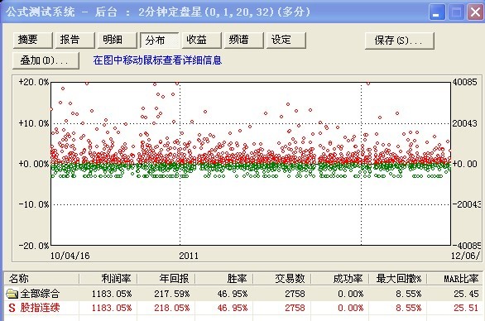Switch to the 报告 tab
Viewport: 485px width, 321px height.
(74, 41)
